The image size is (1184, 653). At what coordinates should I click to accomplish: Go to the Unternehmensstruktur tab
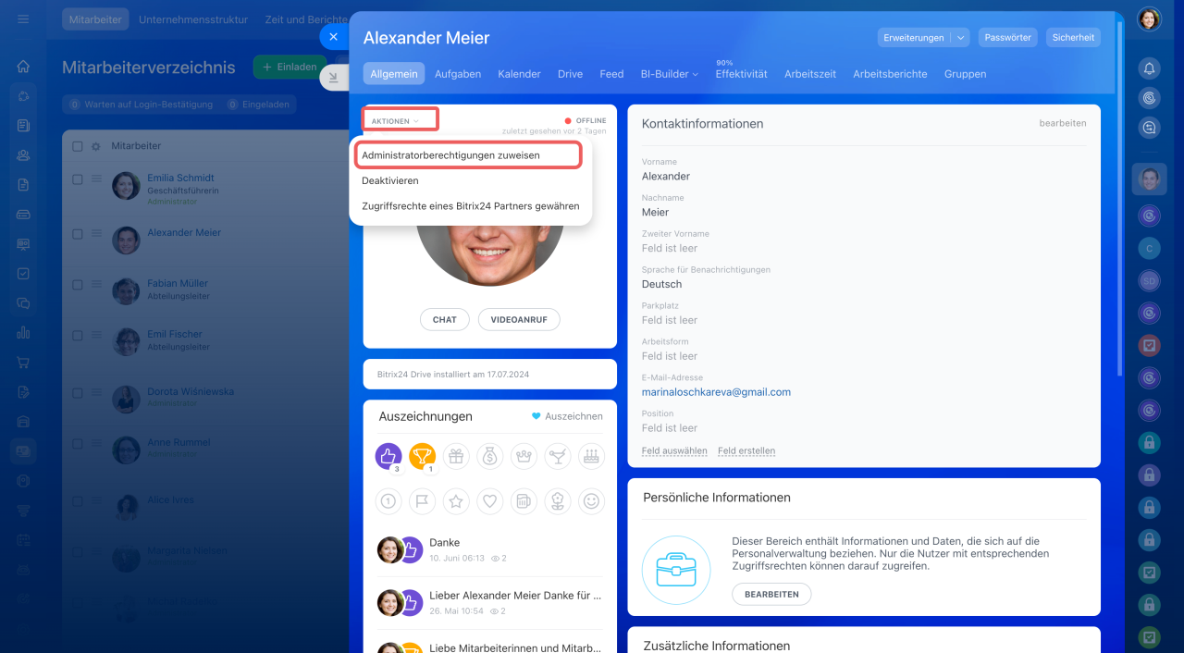pyautogui.click(x=193, y=18)
